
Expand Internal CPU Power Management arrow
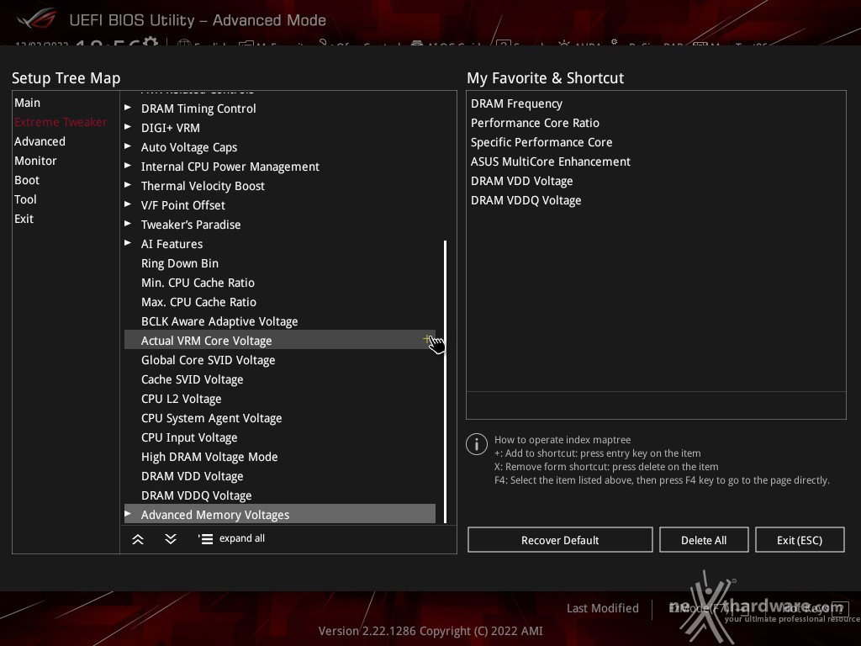click(x=128, y=166)
